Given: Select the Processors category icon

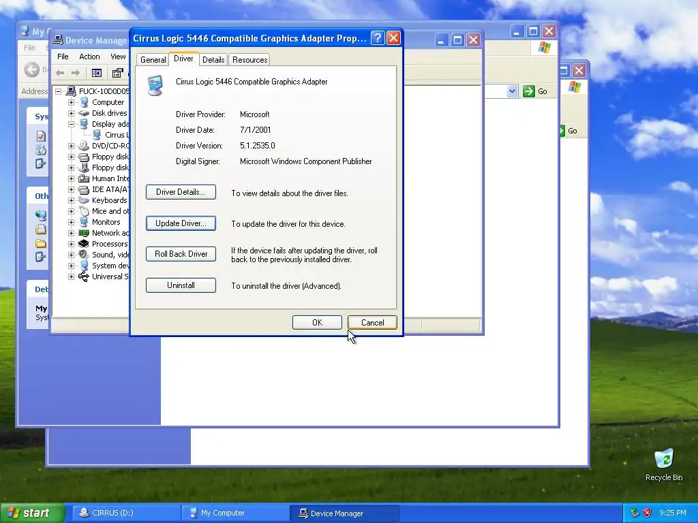Looking at the screenshot, I should click(x=84, y=244).
